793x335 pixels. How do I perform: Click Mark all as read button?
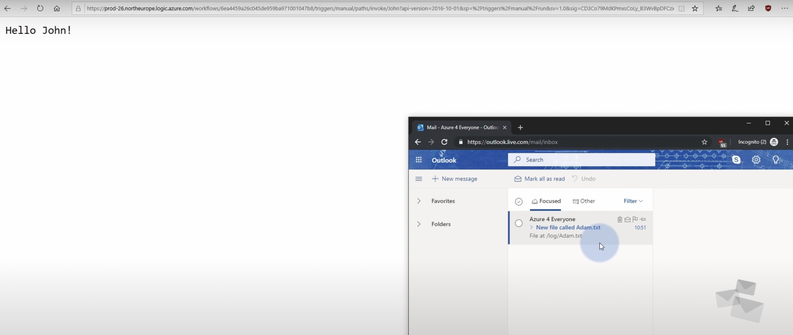pos(540,178)
